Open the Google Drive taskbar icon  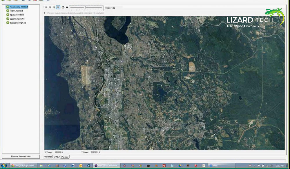(180, 166)
